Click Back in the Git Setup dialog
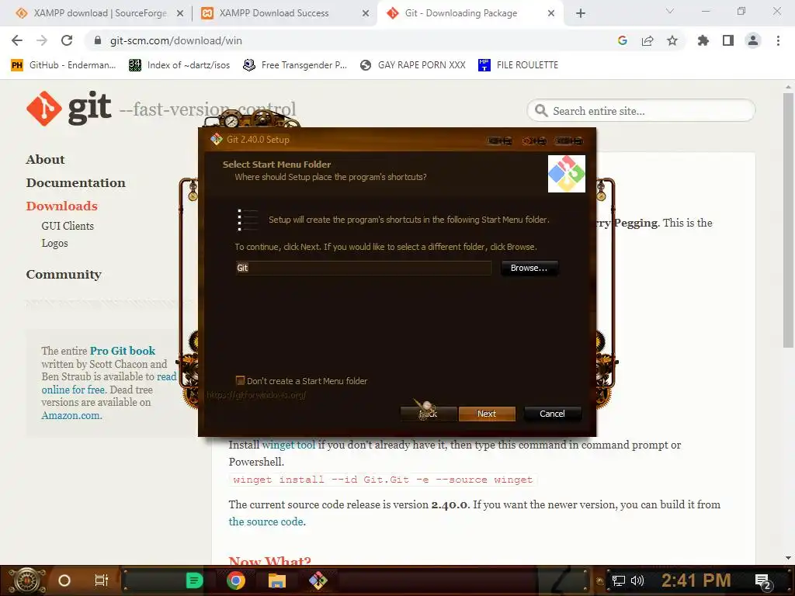The height and width of the screenshot is (596, 795). tap(429, 414)
